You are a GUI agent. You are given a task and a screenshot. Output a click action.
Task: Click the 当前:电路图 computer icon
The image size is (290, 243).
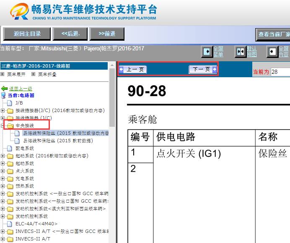click(x=3, y=95)
